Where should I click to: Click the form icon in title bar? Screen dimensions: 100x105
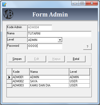click(x=4, y=4)
